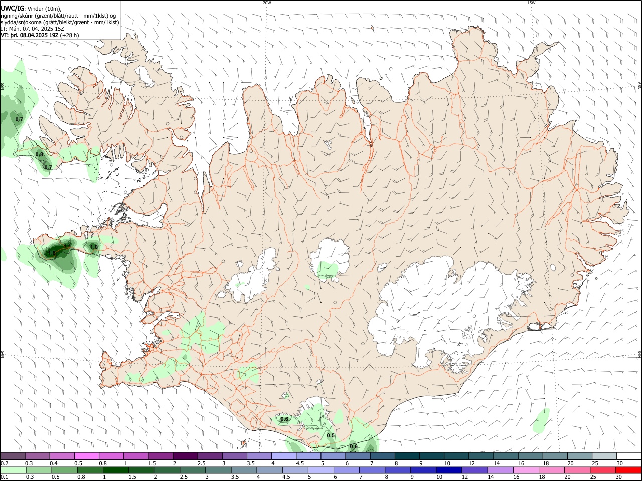Screen dimensions: 642x481
Task: Click the '15W' longitude label
Action: coord(531,3)
